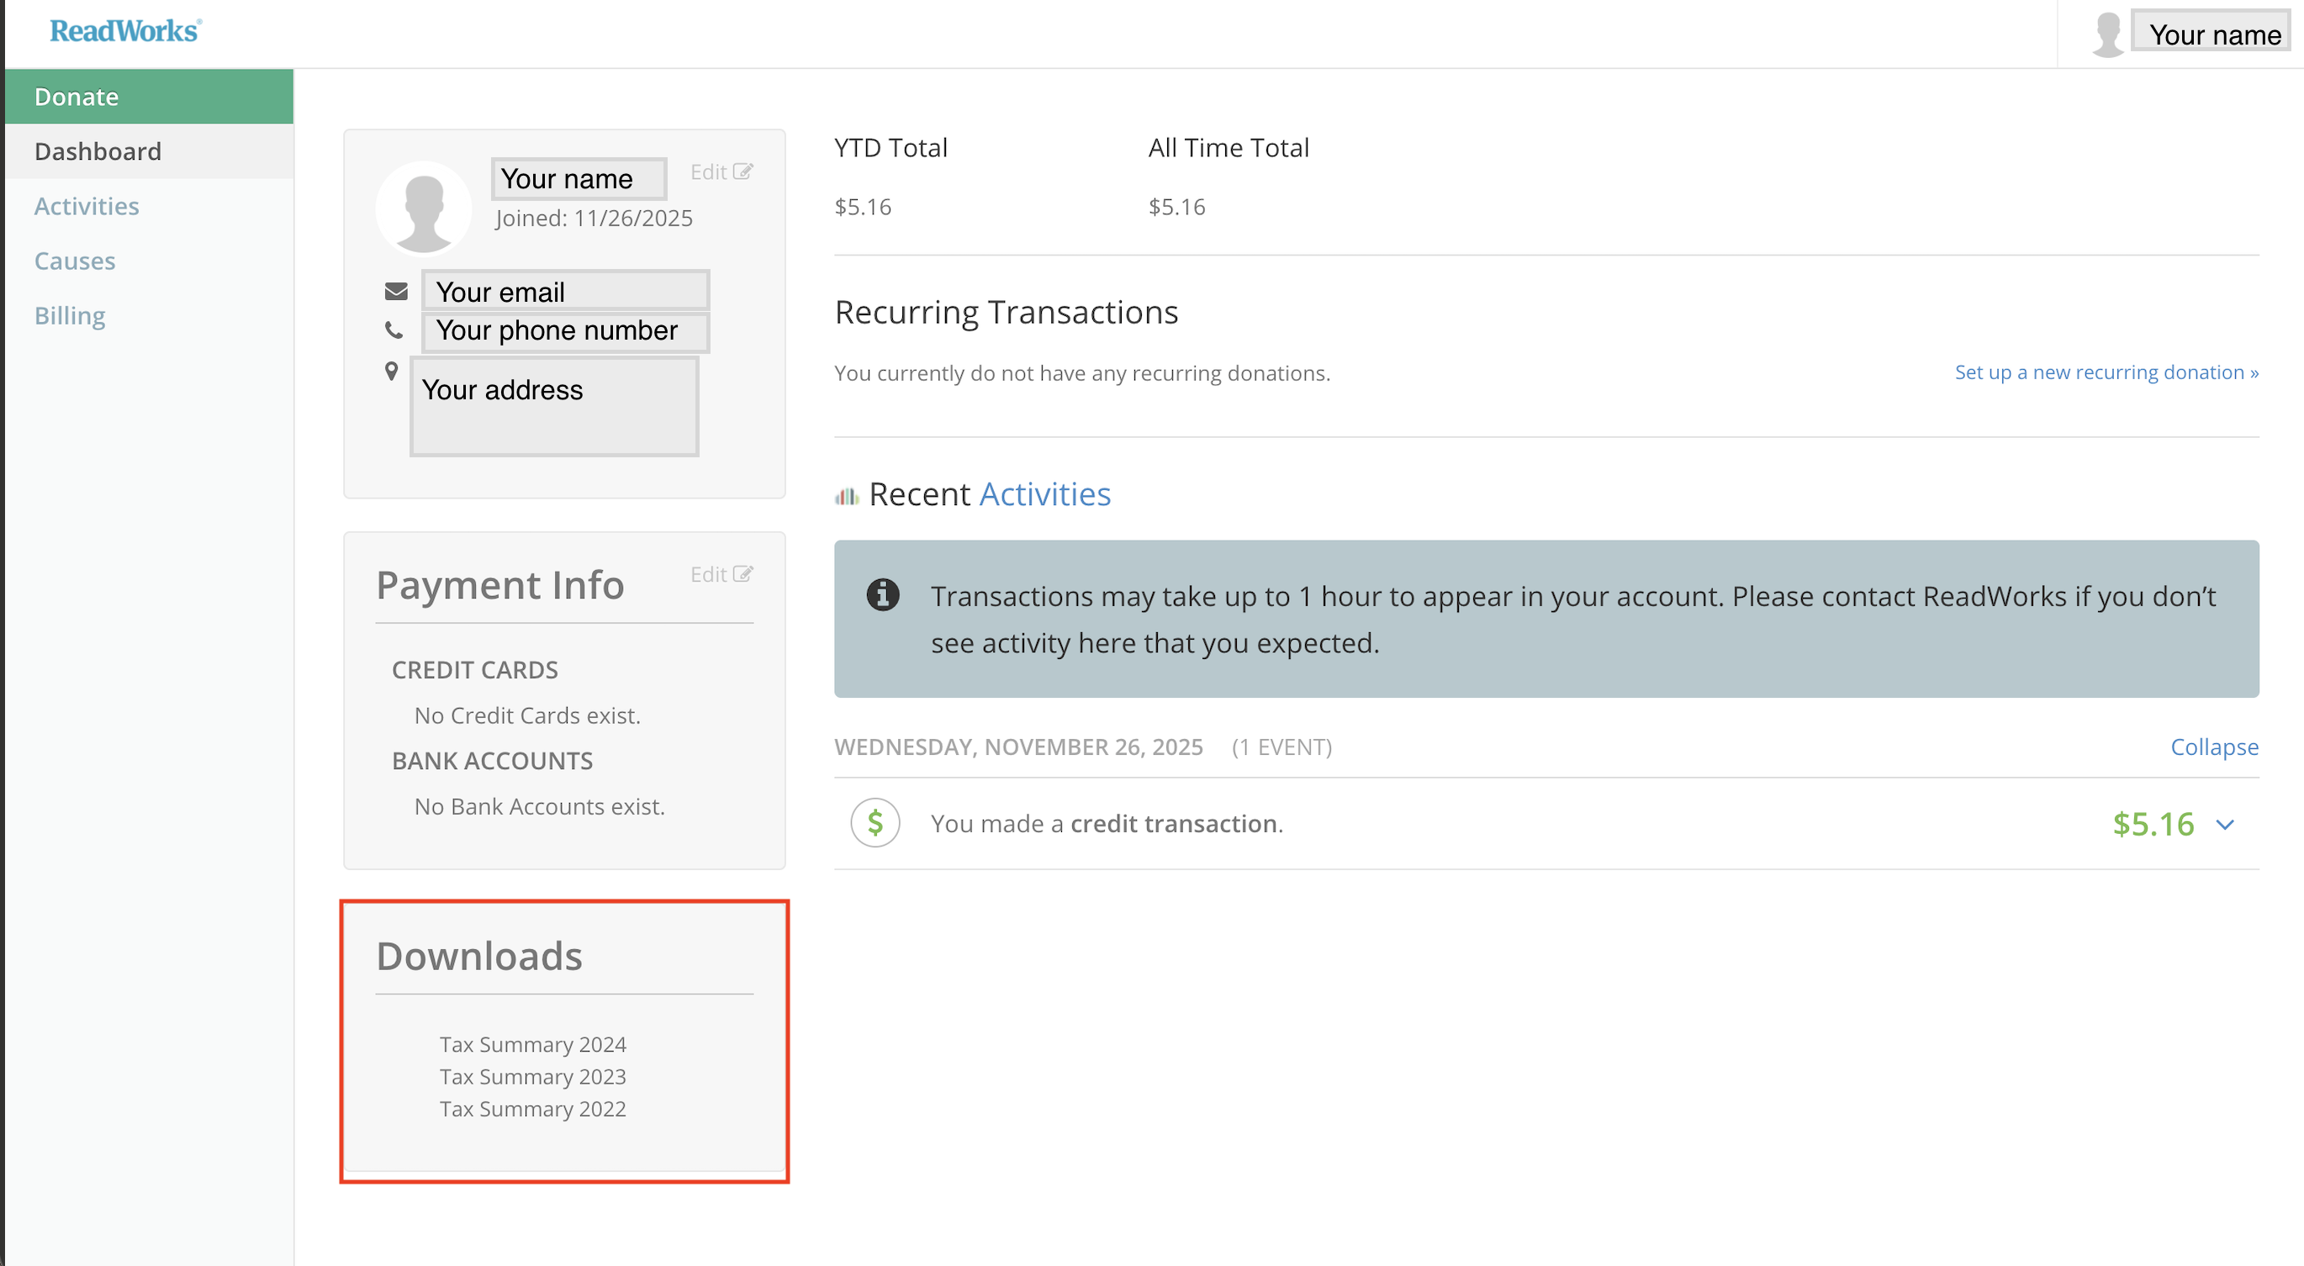Click the envelope email icon
The width and height of the screenshot is (2304, 1266).
click(x=396, y=292)
